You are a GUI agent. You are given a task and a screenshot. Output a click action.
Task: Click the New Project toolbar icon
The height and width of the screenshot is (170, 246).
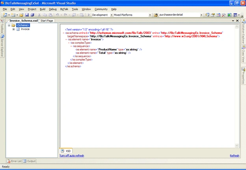(x=5, y=15)
